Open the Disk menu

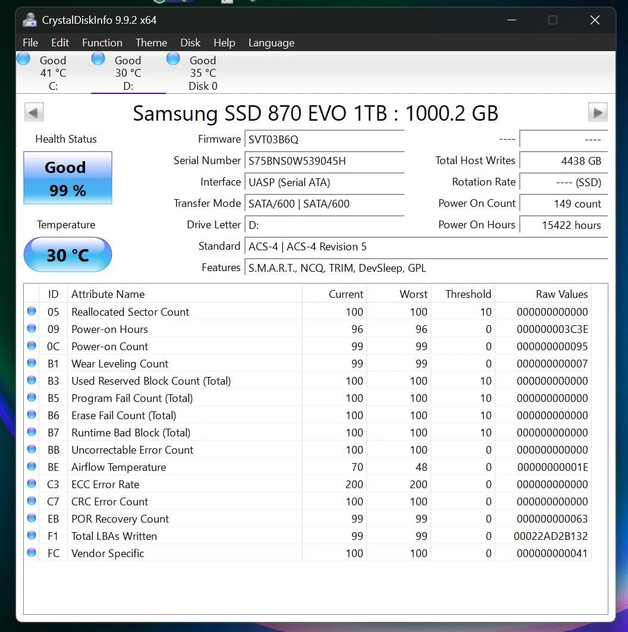coord(190,43)
